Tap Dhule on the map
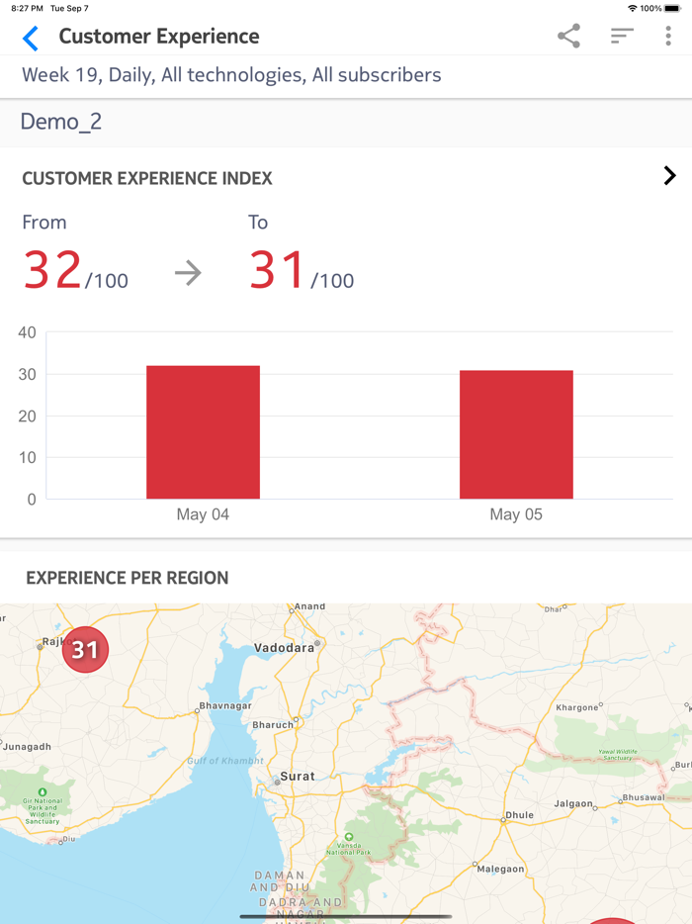The height and width of the screenshot is (924, 692). (519, 815)
